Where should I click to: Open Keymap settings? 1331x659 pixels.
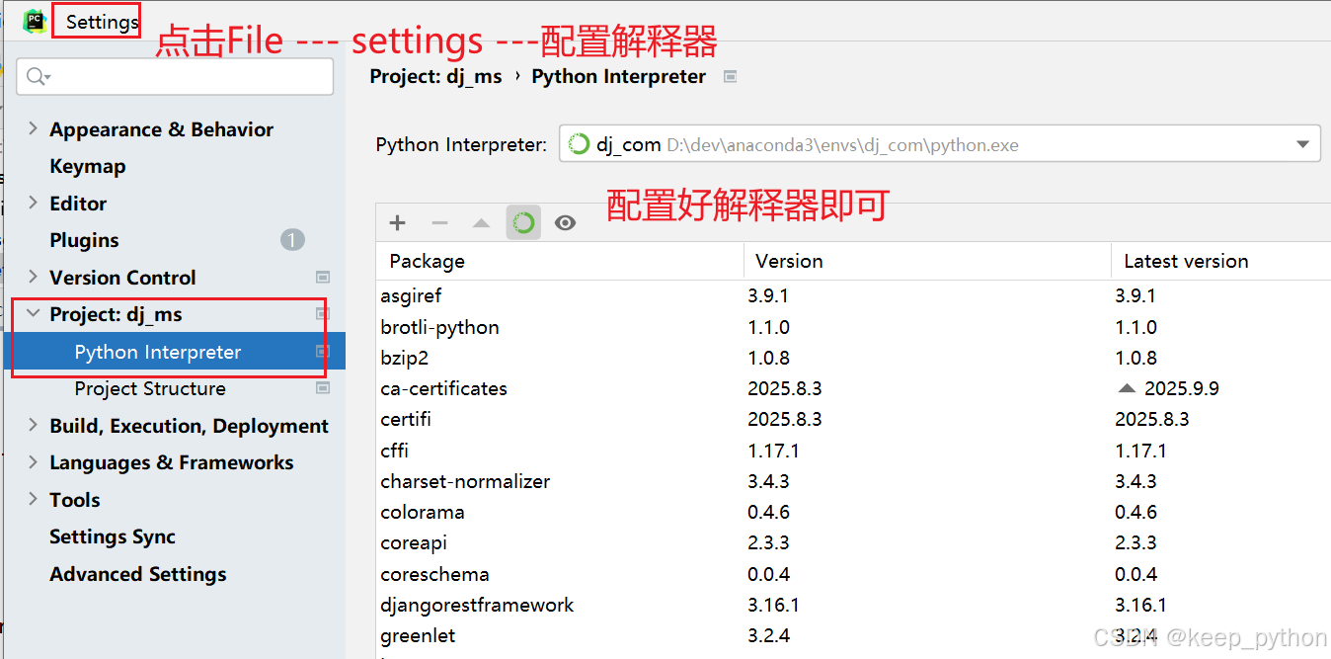[x=87, y=166]
